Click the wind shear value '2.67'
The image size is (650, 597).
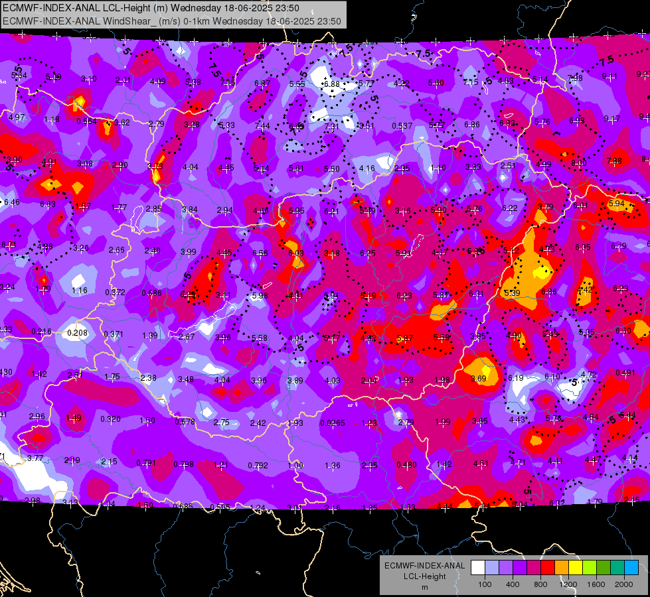(x=187, y=336)
